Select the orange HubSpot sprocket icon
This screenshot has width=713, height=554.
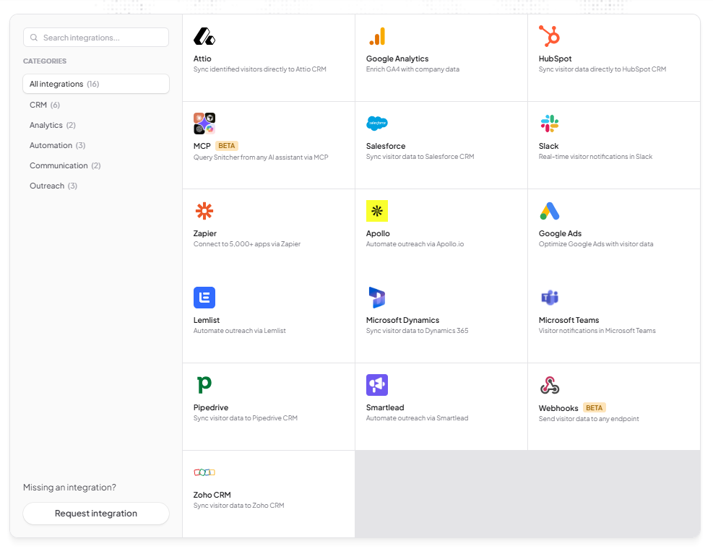click(x=549, y=36)
